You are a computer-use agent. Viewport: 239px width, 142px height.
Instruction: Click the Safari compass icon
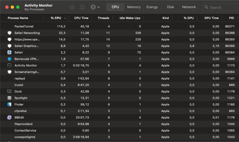pos(9,52)
